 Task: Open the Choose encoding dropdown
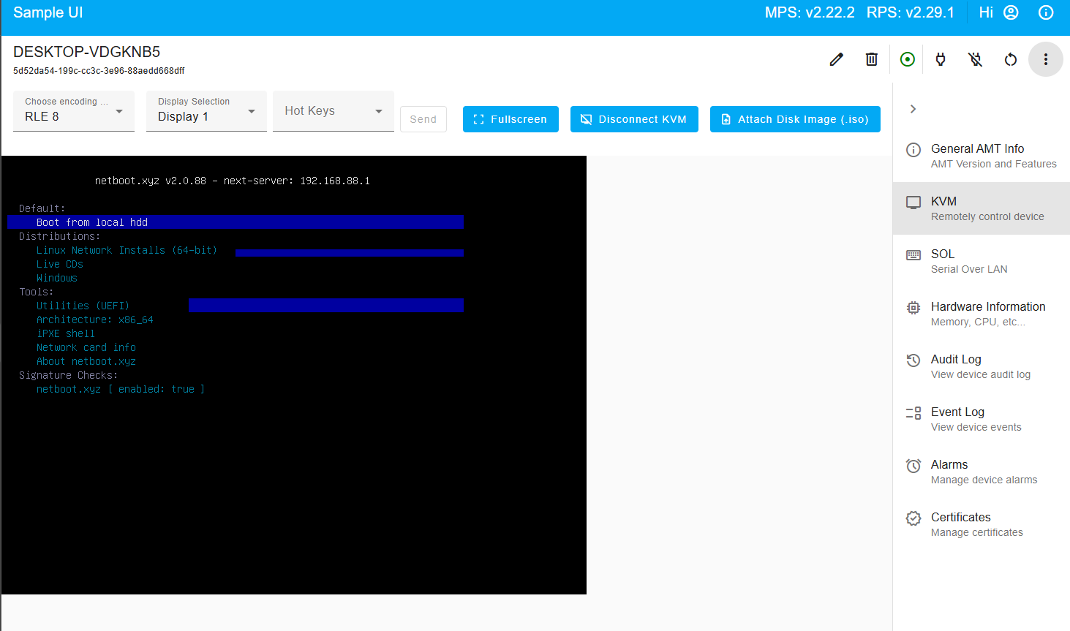pos(73,110)
